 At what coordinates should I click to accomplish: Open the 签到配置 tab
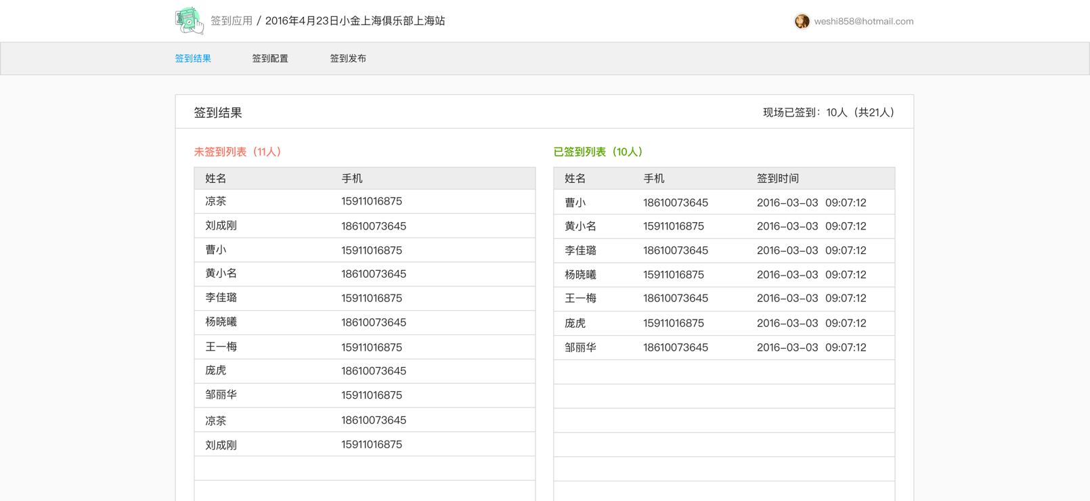point(270,59)
